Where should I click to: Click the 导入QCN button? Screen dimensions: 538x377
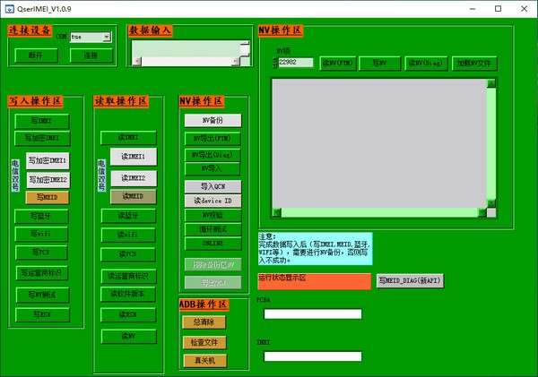coord(213,187)
